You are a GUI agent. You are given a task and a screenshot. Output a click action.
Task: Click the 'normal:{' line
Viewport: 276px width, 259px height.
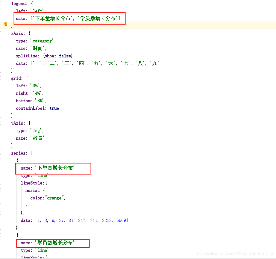pyautogui.click(x=35, y=191)
